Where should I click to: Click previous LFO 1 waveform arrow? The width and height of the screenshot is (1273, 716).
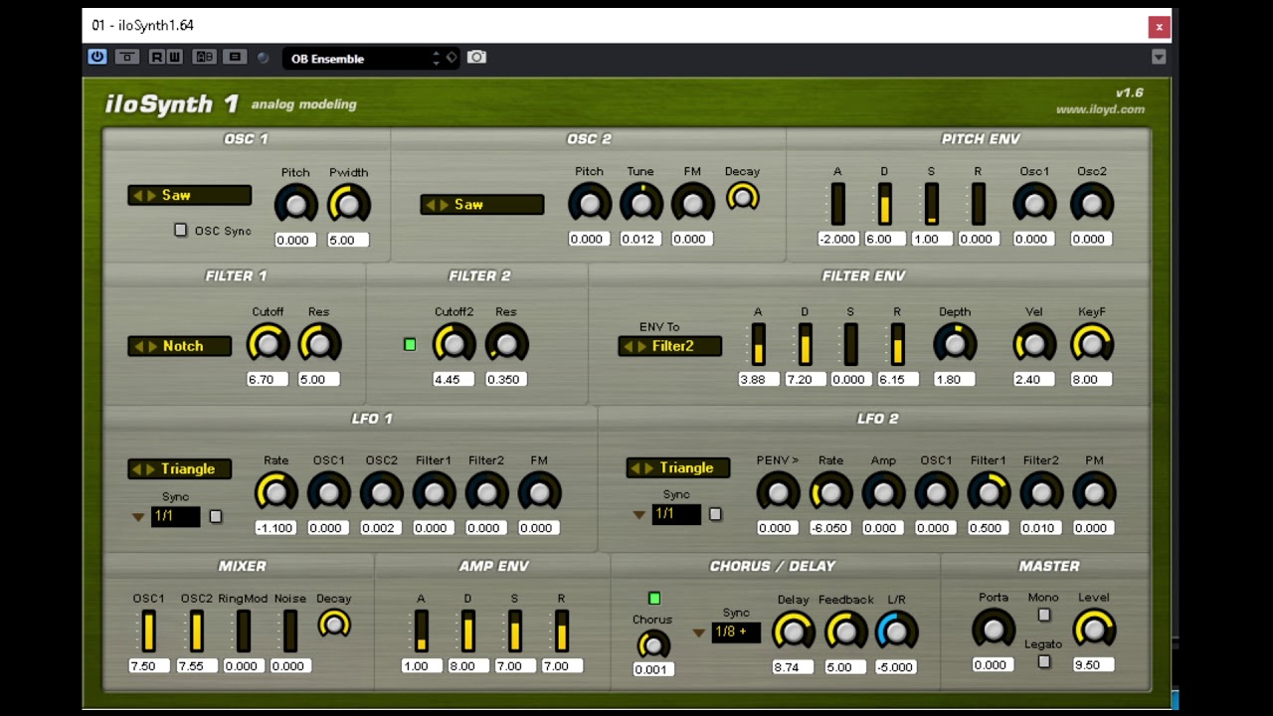(137, 469)
